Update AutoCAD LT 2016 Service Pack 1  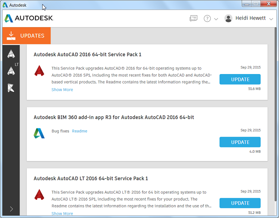(240, 203)
